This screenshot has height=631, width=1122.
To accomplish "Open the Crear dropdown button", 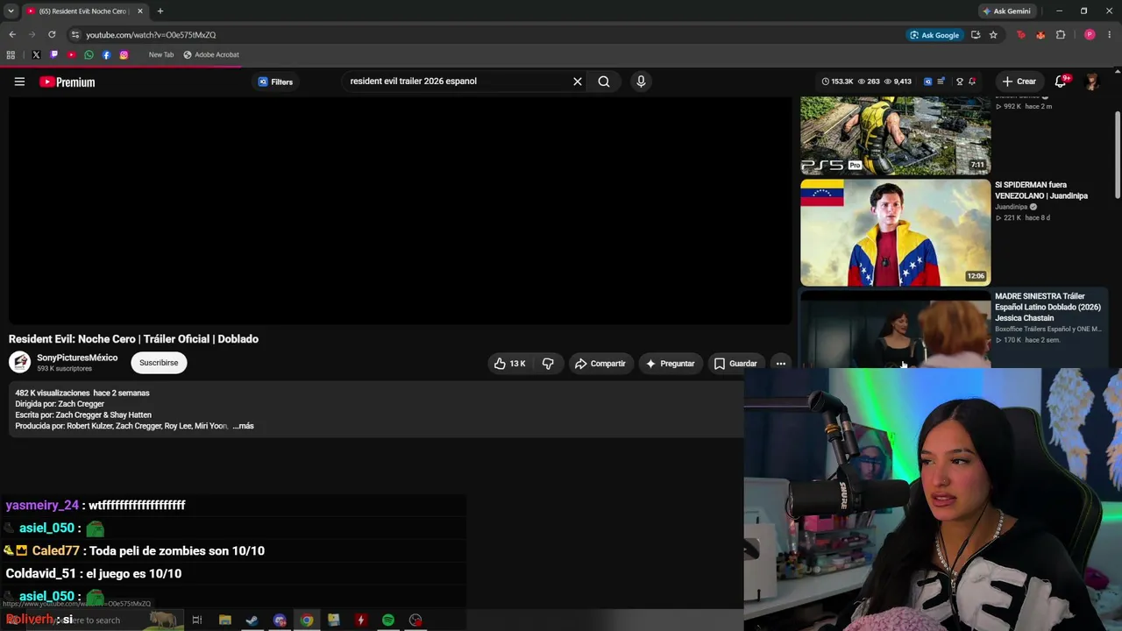I will click(1019, 82).
